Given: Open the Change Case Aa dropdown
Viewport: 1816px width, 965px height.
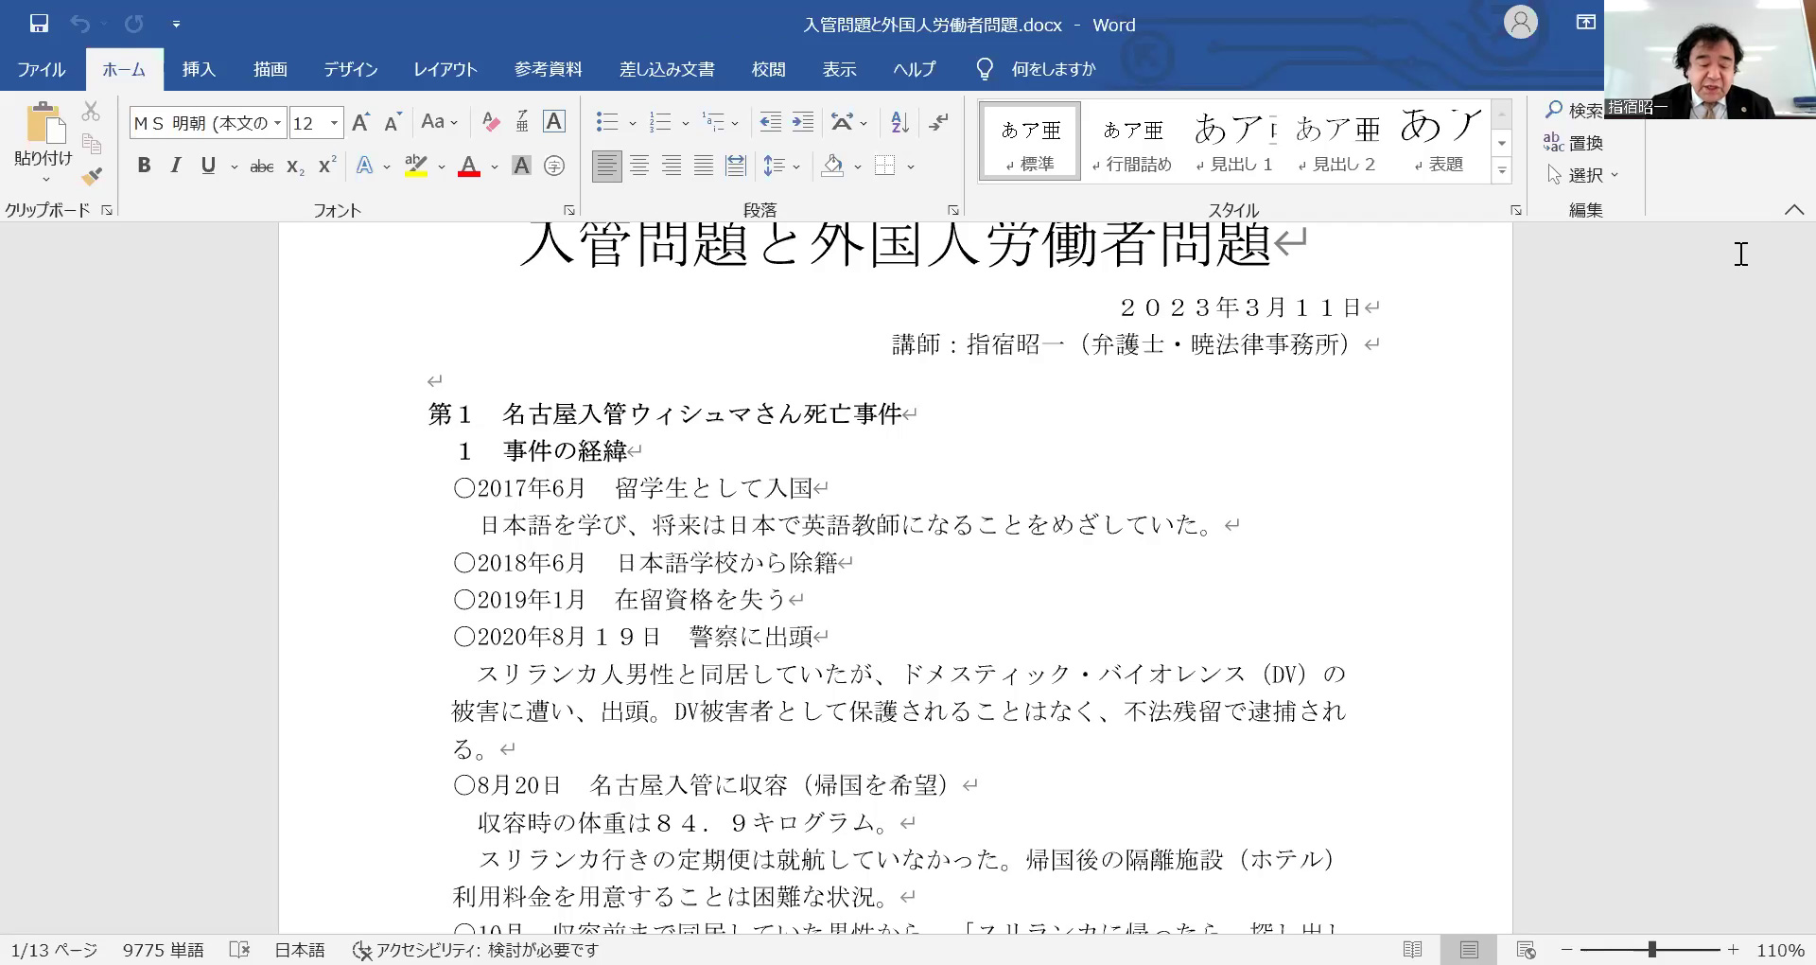Looking at the screenshot, I should click(x=440, y=122).
